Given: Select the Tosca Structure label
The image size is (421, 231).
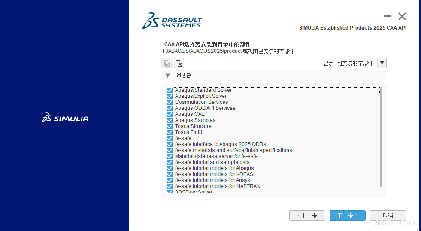Looking at the screenshot, I should 193,126.
